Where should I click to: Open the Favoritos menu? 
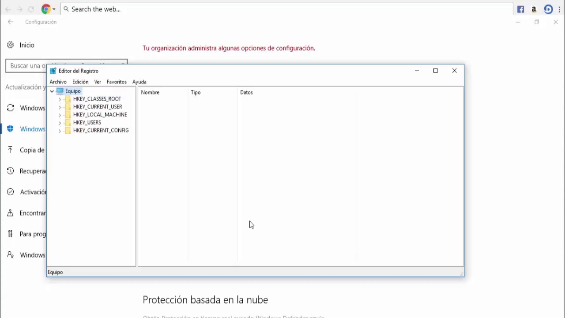click(117, 82)
